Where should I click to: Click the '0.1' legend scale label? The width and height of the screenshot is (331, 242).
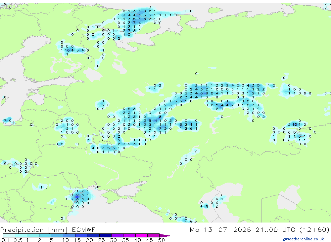click(6, 240)
